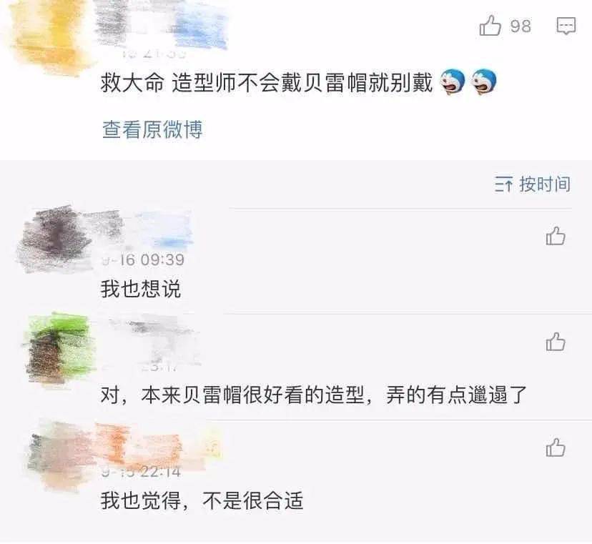Click the sort arrows icon next to 按时间
This screenshot has width=592, height=544.
[x=503, y=184]
